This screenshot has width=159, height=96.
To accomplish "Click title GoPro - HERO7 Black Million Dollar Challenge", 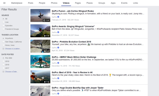I will point(74,57).
